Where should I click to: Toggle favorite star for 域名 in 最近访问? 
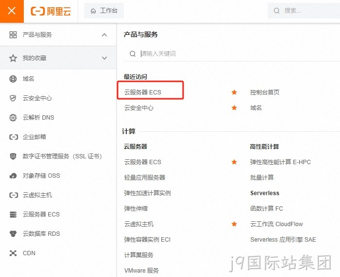234,108
